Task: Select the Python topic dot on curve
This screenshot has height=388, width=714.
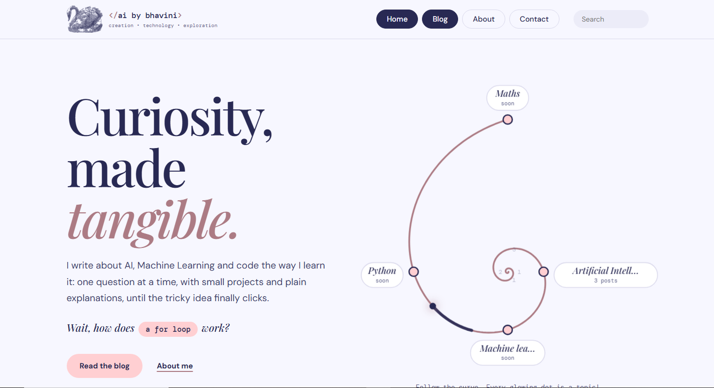Action: tap(413, 272)
